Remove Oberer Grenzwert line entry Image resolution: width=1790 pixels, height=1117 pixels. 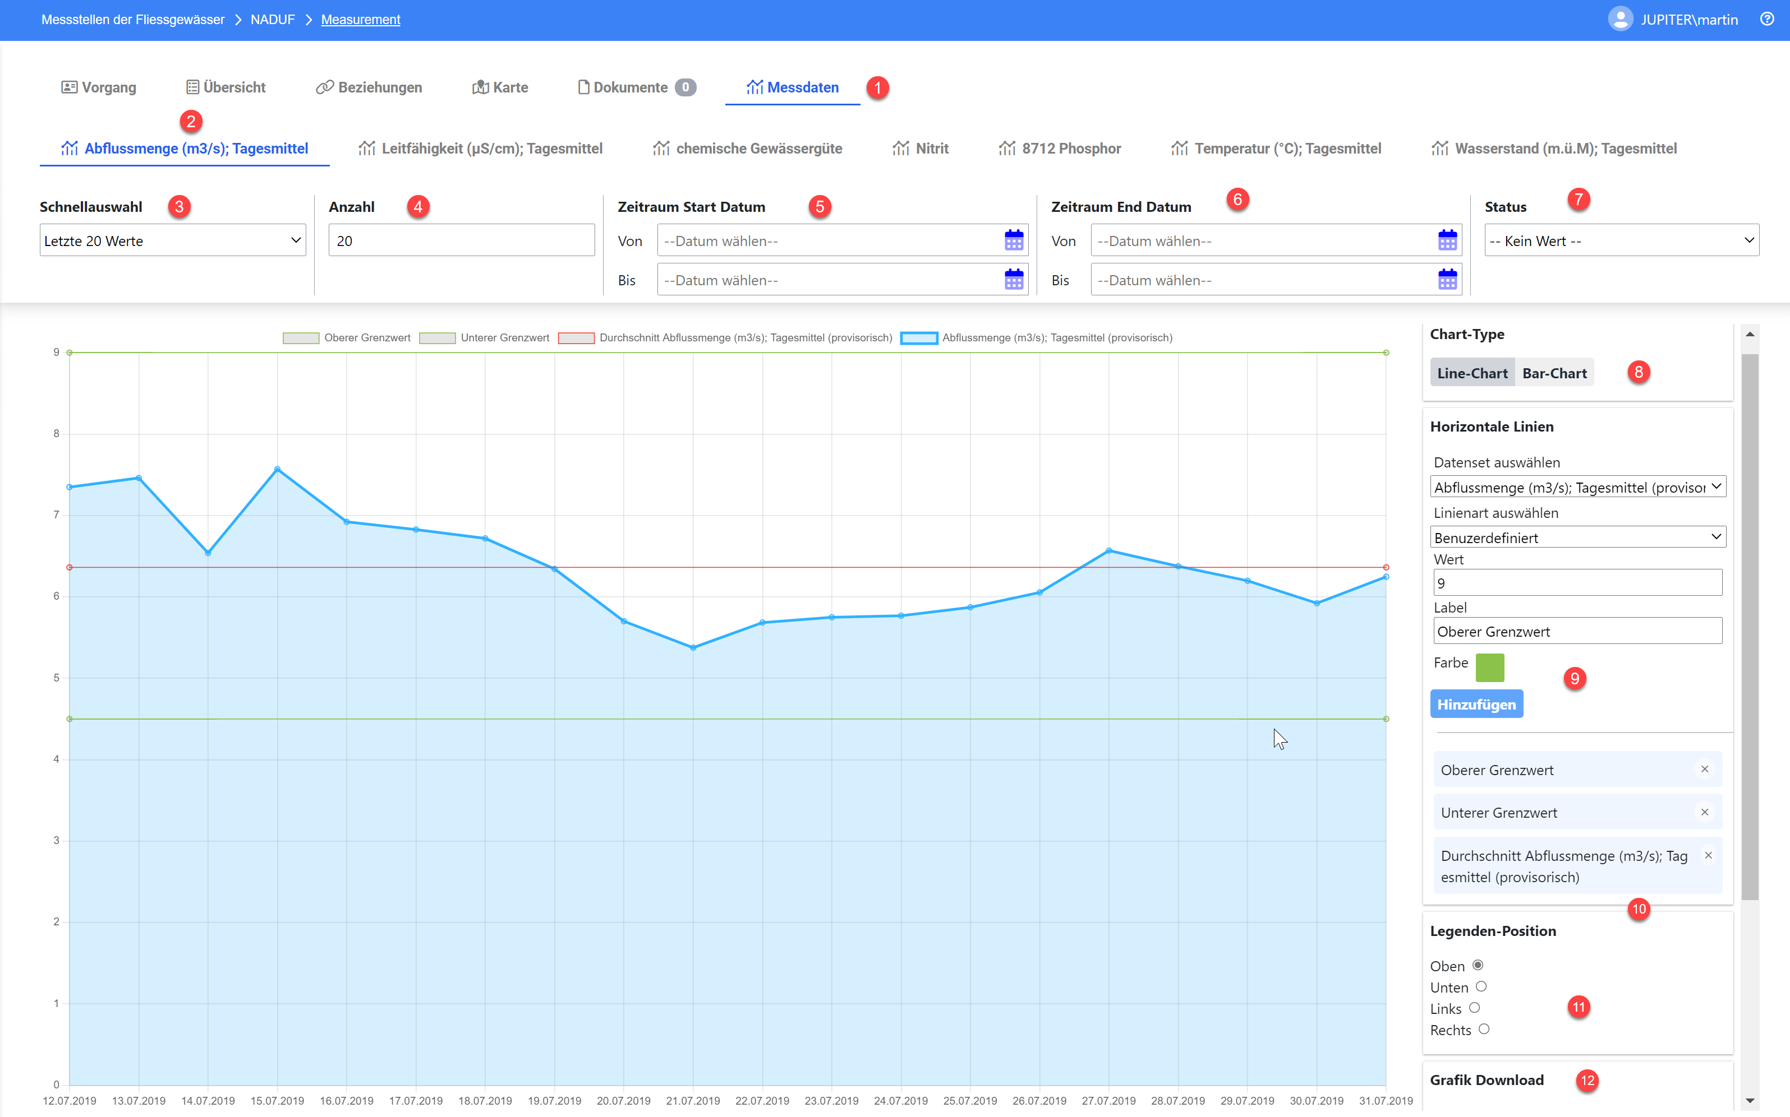tap(1704, 769)
